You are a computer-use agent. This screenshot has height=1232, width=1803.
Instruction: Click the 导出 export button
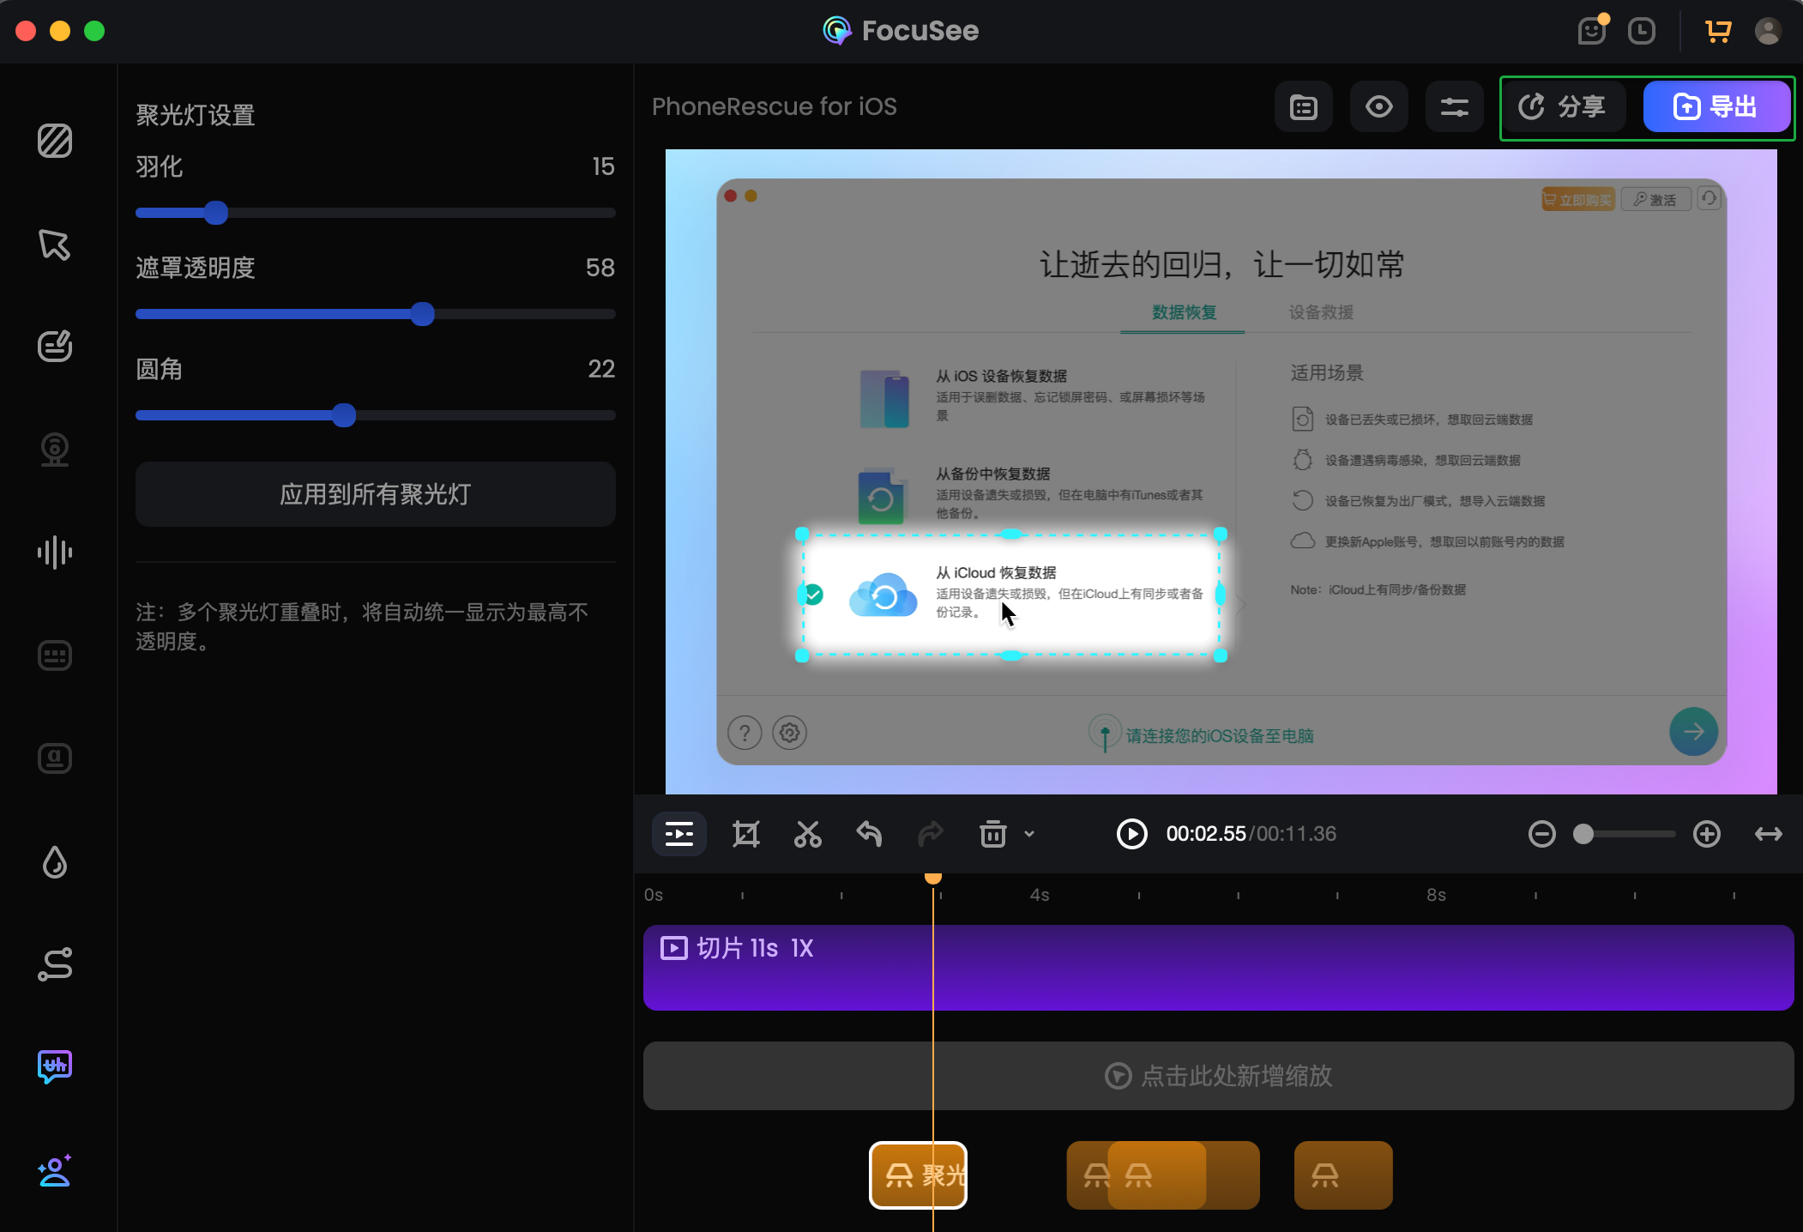(1716, 107)
